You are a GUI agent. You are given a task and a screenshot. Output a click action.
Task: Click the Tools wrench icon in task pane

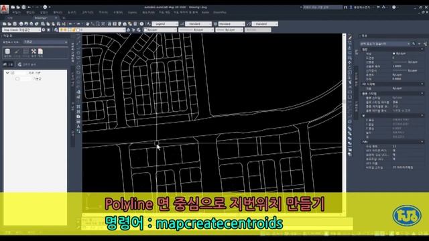pyautogui.click(x=34, y=52)
